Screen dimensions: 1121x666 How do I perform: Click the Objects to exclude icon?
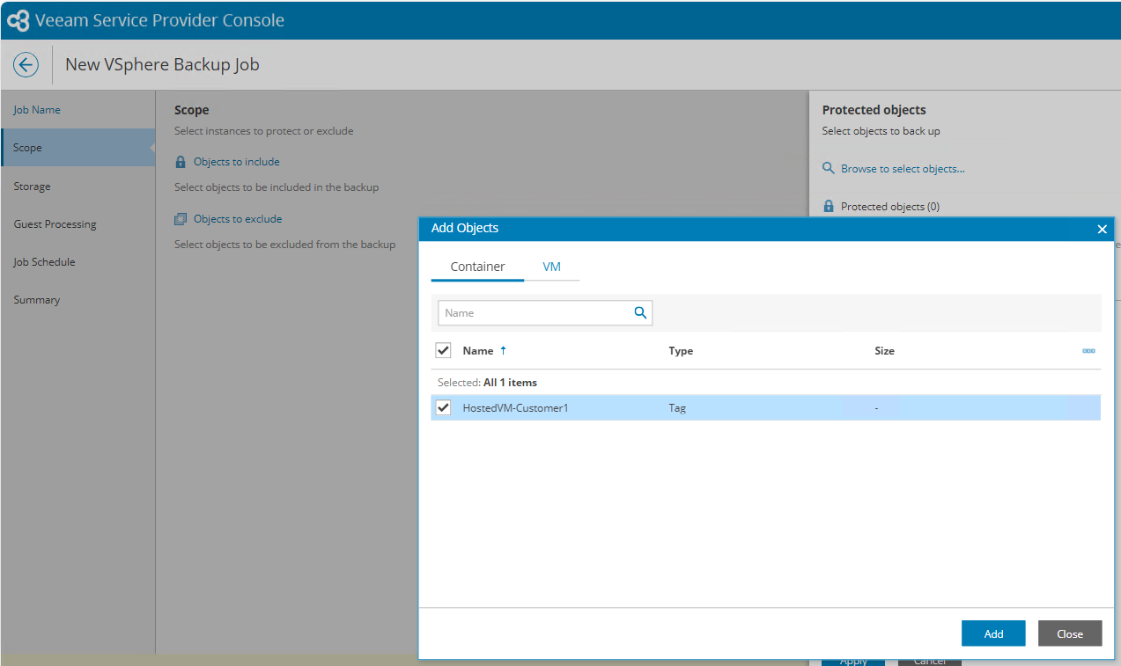click(x=181, y=219)
